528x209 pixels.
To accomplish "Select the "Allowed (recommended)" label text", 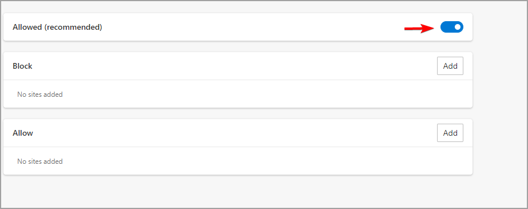I will 57,27.
